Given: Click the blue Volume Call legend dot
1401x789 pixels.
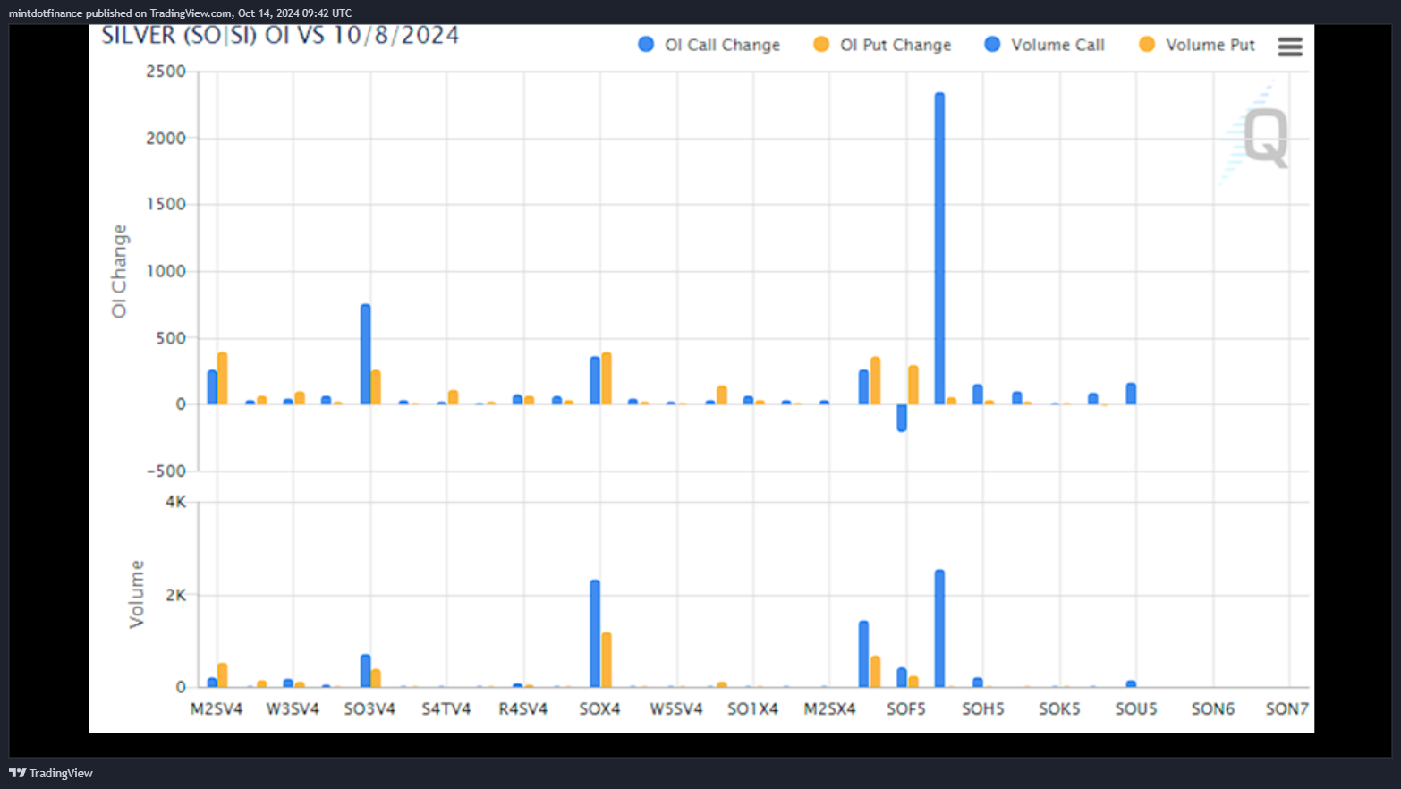Looking at the screenshot, I should point(992,45).
